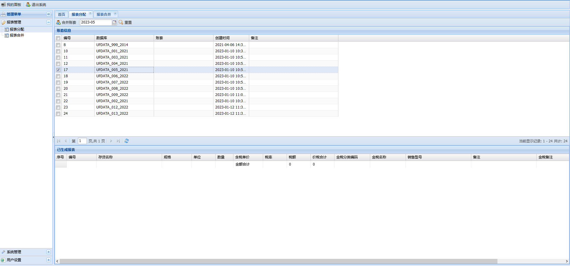Check the row 19 UFDATA_007_2022 checkbox
The image size is (570, 266).
click(x=58, y=83)
